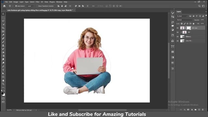The height and width of the screenshot is (117, 208).
Task: Open the Normal blend mode dropdown
Action: [x=185, y=20]
